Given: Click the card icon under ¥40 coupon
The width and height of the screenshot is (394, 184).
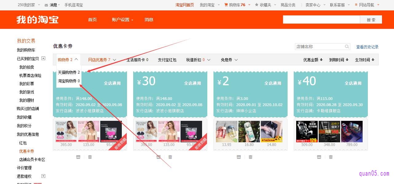Looking at the screenshot, I should pyautogui.click(x=319, y=157).
